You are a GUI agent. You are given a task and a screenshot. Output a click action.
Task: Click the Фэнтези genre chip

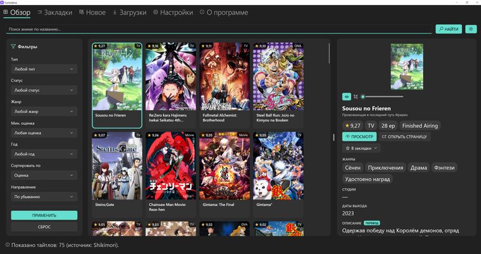click(x=444, y=168)
